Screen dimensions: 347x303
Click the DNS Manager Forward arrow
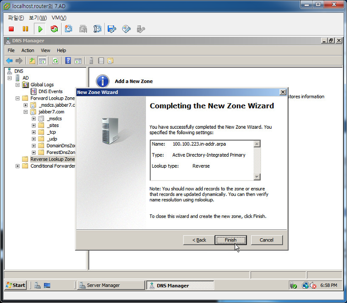click(19, 60)
